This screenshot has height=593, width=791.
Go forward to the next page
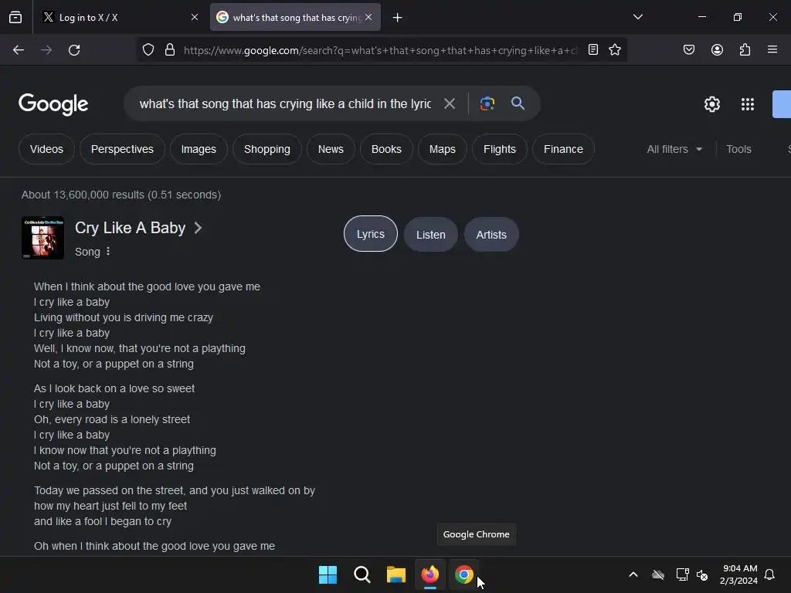click(x=46, y=50)
